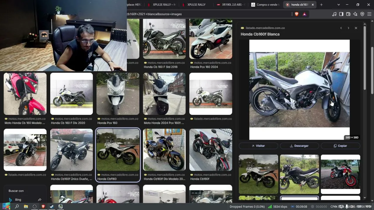The width and height of the screenshot is (374, 210).
Task: Open Steam from the taskbar
Action: pyautogui.click(x=52, y=206)
